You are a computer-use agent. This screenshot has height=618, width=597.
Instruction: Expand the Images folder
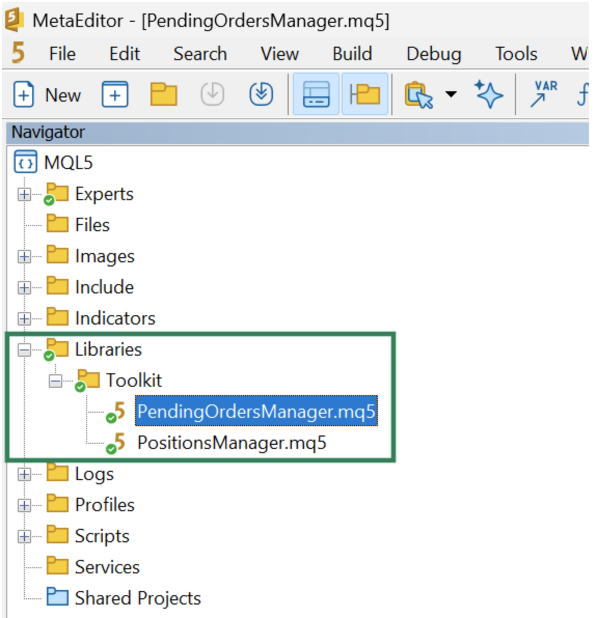[x=24, y=257]
